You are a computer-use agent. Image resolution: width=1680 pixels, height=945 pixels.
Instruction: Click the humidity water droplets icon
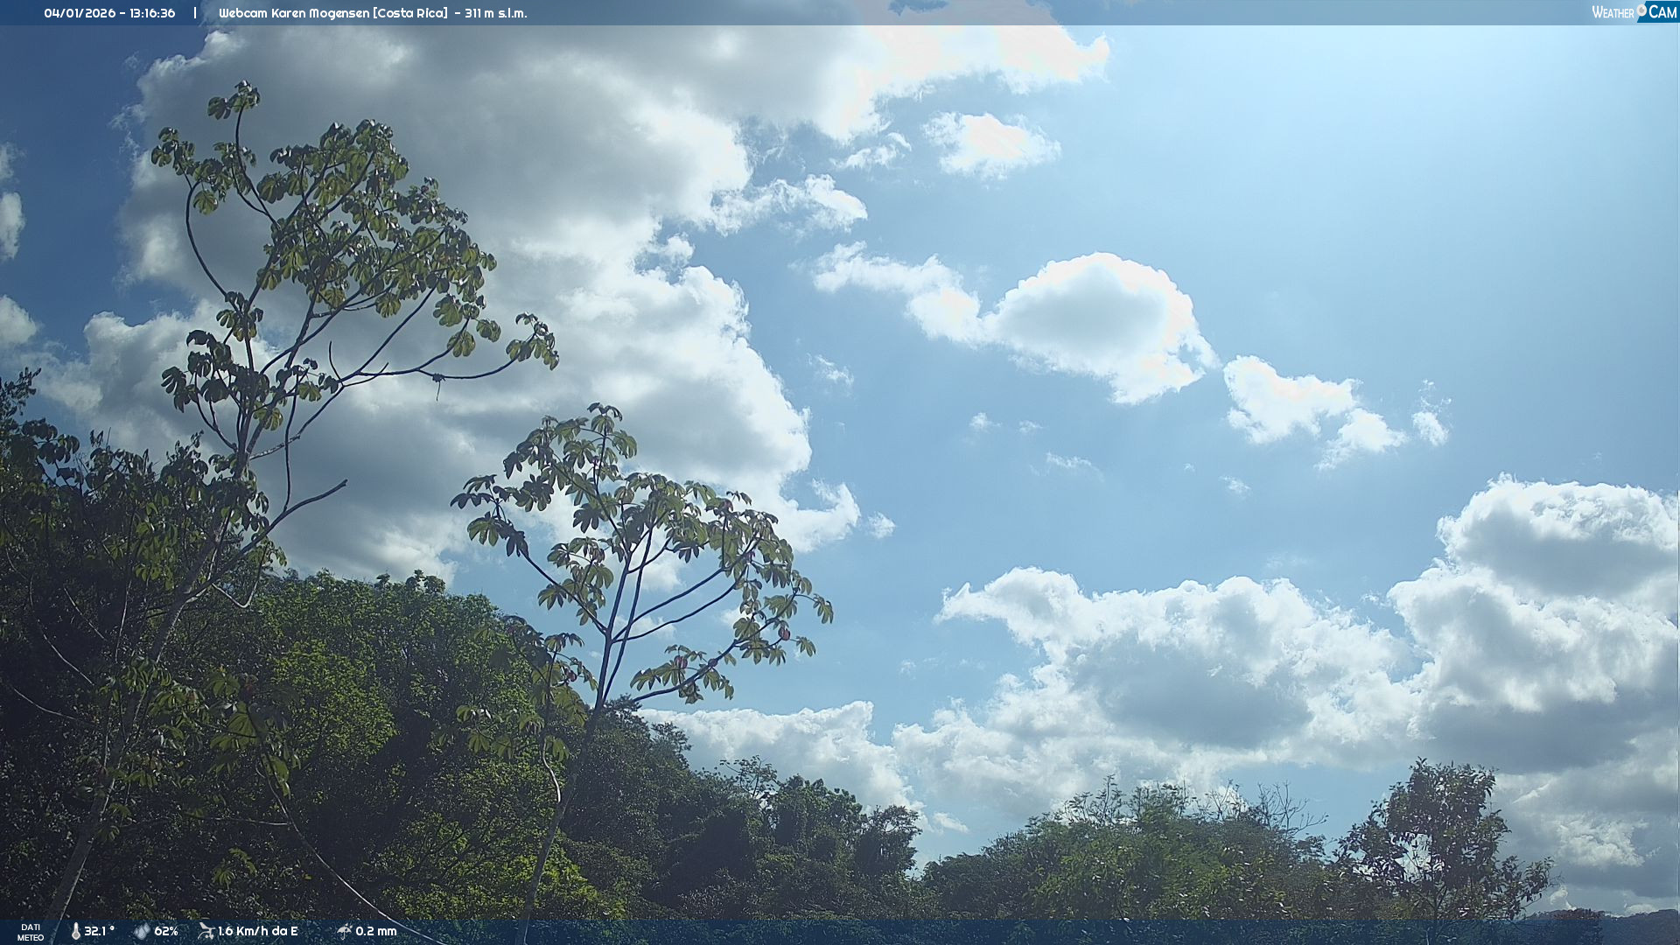pyautogui.click(x=142, y=931)
